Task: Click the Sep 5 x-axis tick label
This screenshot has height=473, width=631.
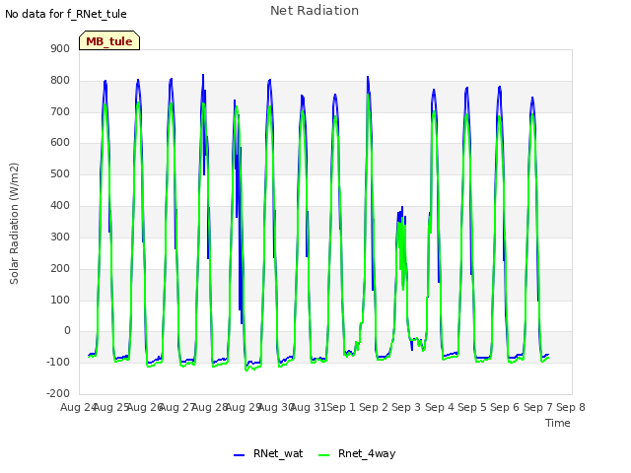Action: (x=472, y=407)
